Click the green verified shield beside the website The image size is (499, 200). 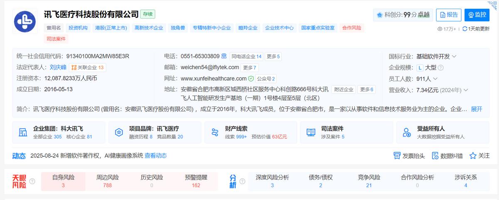(251, 79)
